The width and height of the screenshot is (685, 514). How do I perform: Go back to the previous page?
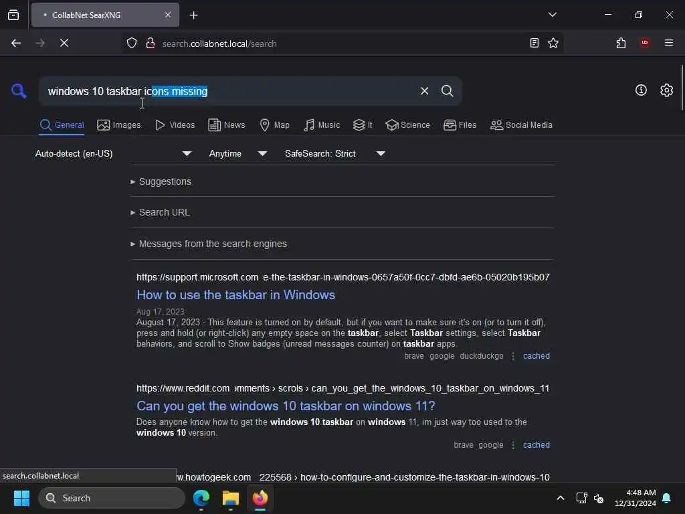(16, 43)
